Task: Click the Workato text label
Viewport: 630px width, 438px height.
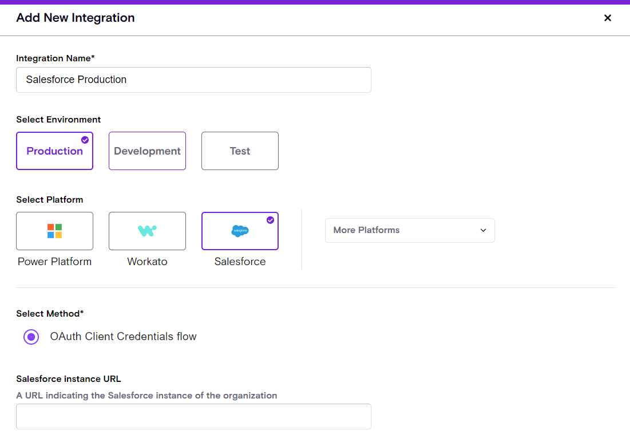Action: [147, 262]
